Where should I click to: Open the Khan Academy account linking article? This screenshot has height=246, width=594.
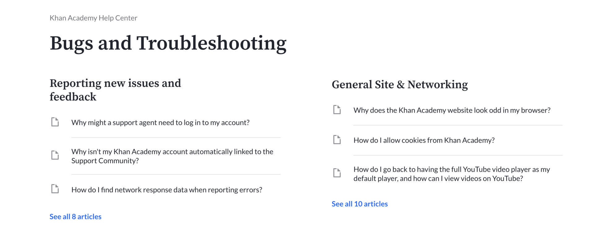coord(172,156)
